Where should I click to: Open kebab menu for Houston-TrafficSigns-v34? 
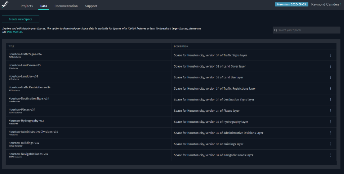click(331, 55)
